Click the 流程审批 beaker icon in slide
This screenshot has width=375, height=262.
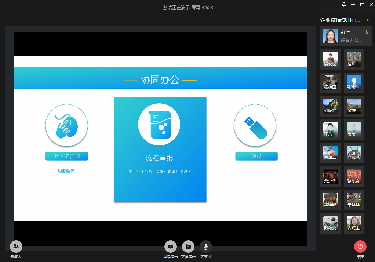point(159,124)
